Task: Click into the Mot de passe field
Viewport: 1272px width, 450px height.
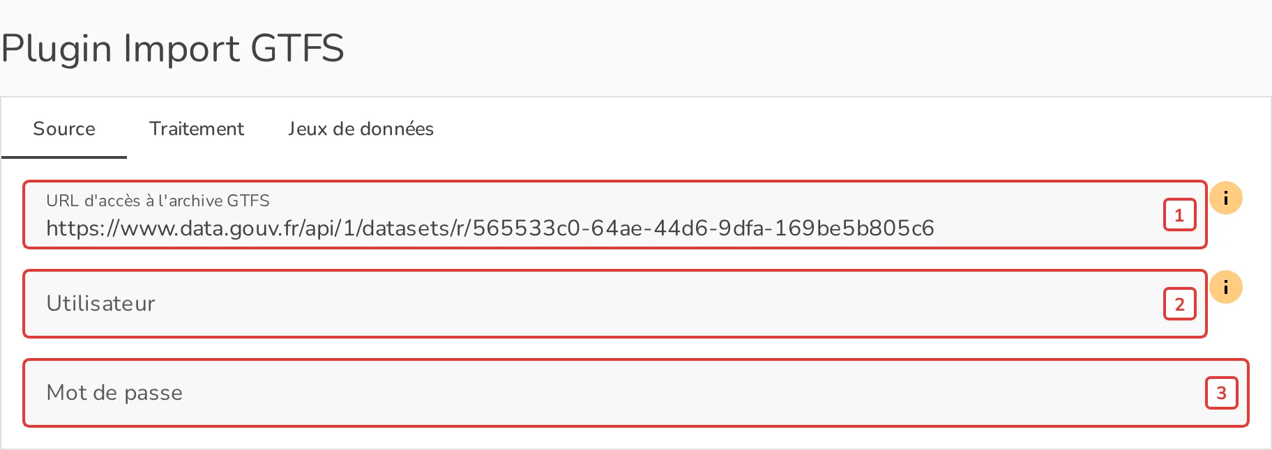Action: click(x=635, y=393)
